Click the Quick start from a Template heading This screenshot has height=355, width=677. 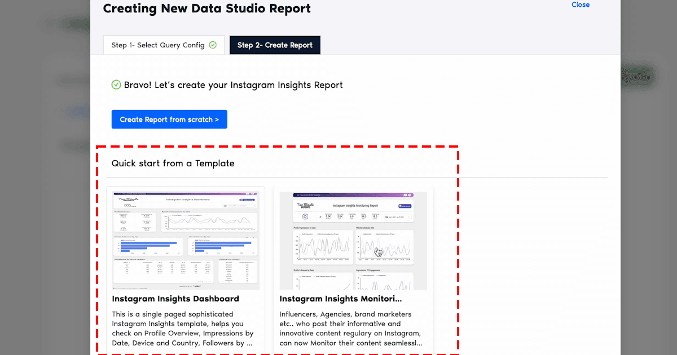[173, 163]
